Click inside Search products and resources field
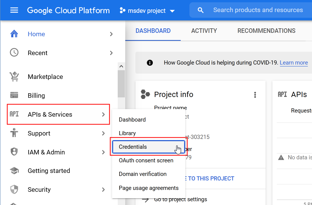Viewport: 312px width, 205px height. point(258,10)
